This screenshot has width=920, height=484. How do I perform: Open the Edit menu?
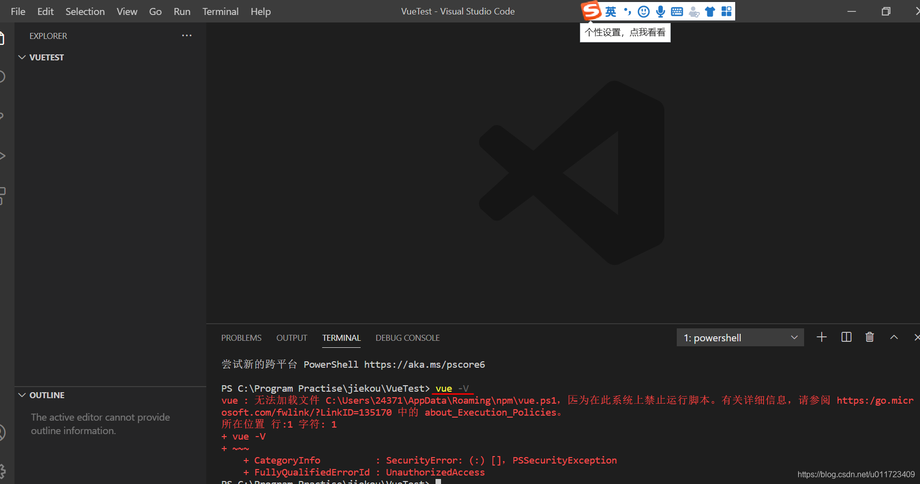click(x=45, y=11)
